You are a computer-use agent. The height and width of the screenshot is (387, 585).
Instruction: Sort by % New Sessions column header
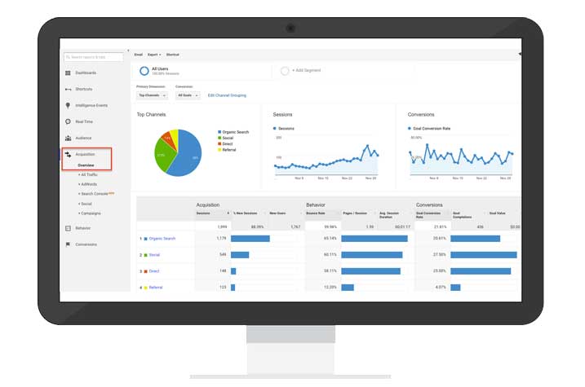[245, 213]
